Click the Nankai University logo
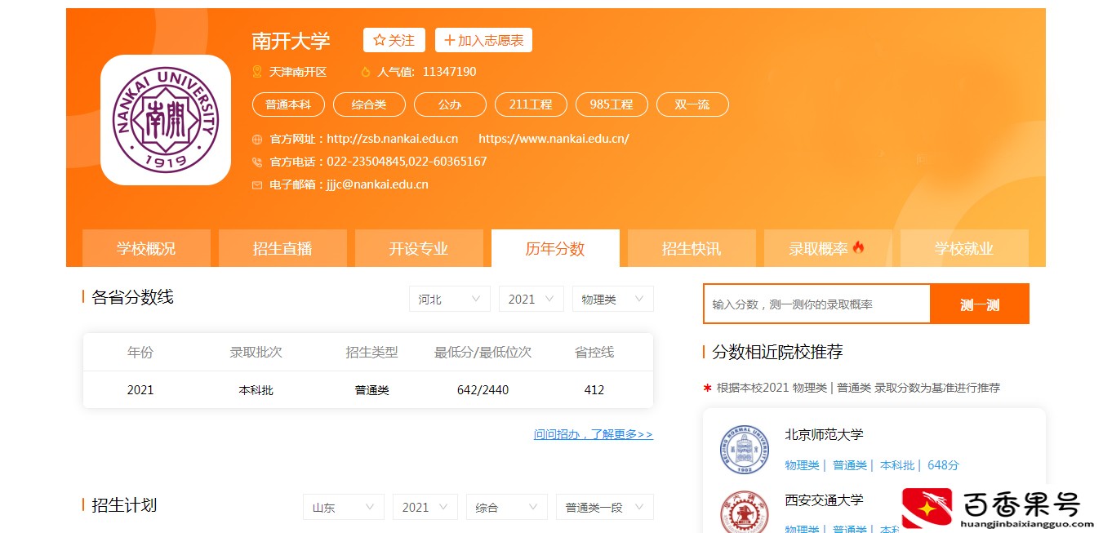Screen dimensions: 1103x533 (x=166, y=120)
